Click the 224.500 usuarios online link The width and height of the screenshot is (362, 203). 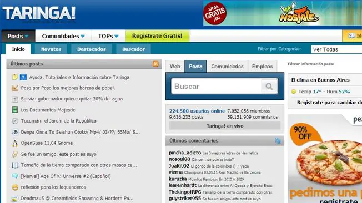click(197, 111)
